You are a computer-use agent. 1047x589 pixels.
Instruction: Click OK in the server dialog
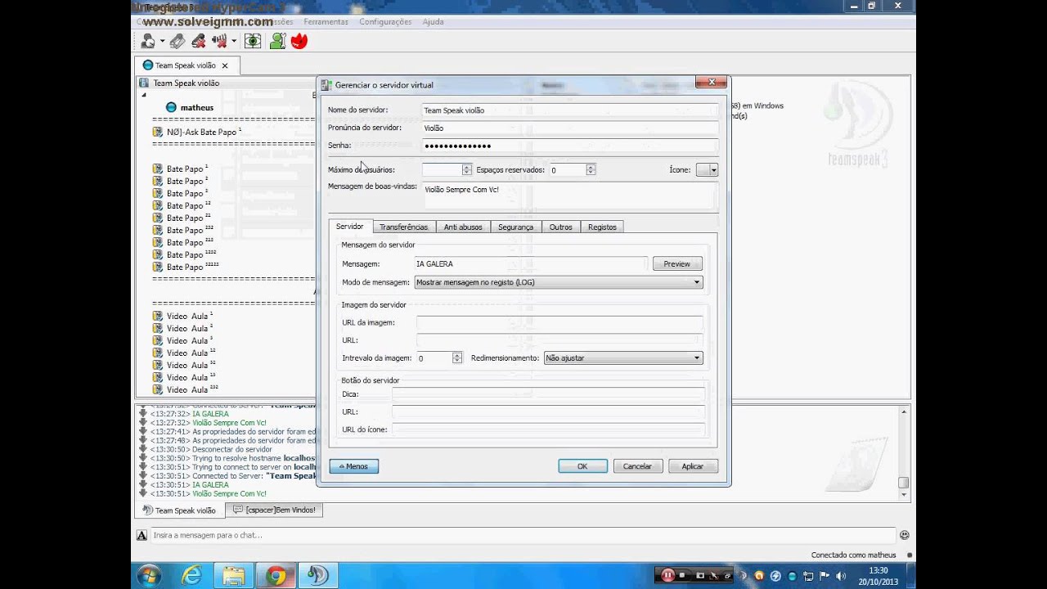[582, 466]
